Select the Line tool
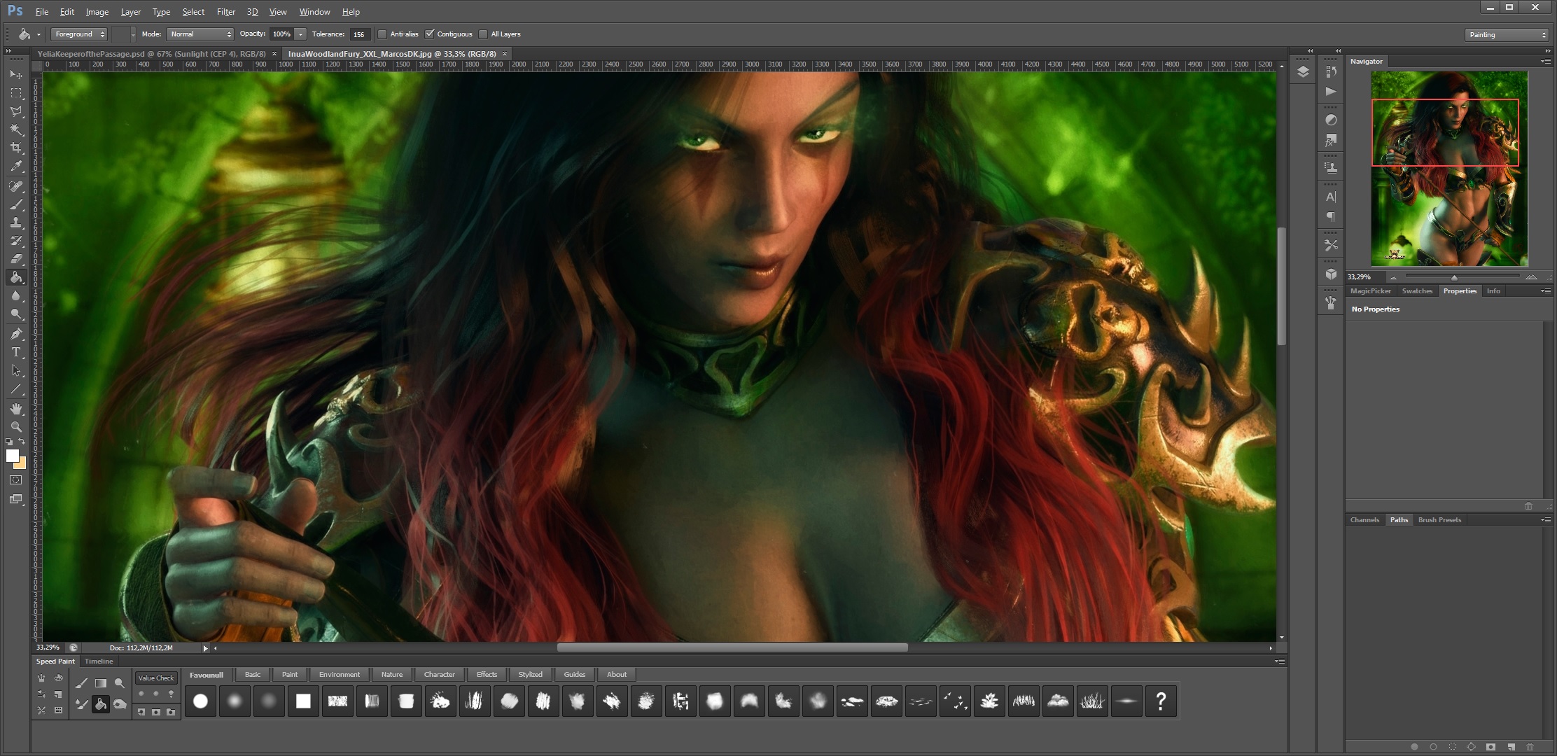Viewport: 1557px width, 756px height. pos(16,389)
